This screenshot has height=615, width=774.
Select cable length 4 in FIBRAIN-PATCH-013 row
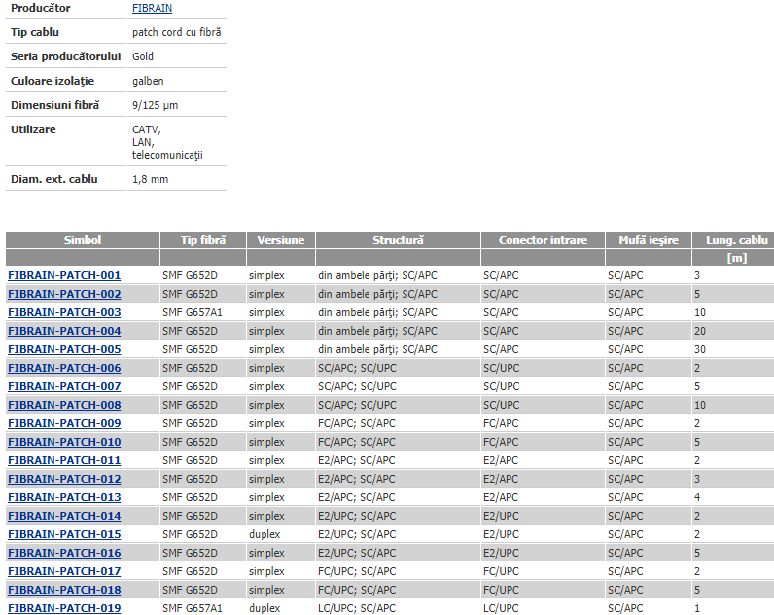tap(697, 497)
